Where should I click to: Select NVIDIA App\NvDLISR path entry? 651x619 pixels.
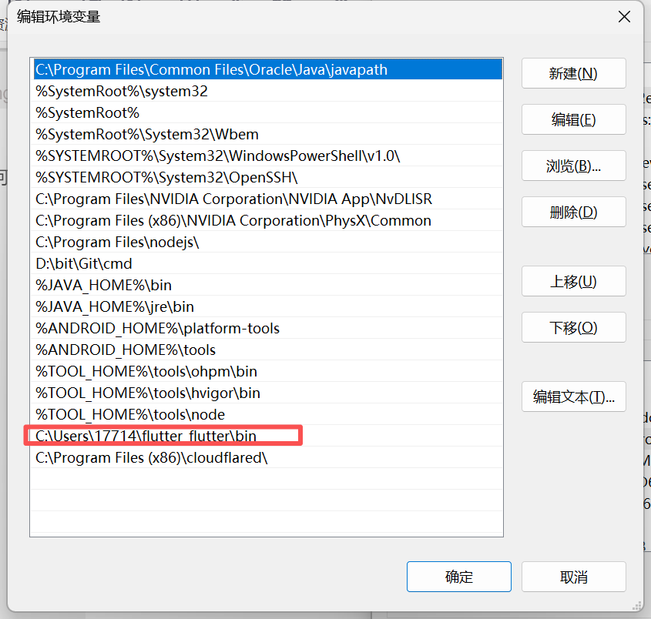[267, 199]
